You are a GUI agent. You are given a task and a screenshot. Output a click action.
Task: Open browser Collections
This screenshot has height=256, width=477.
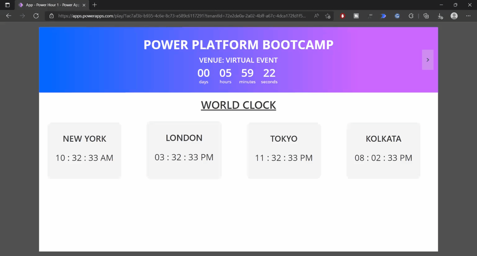(x=426, y=16)
